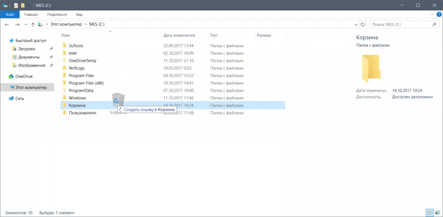Refresh the current folder view
The width and height of the screenshot is (443, 217).
(x=363, y=25)
